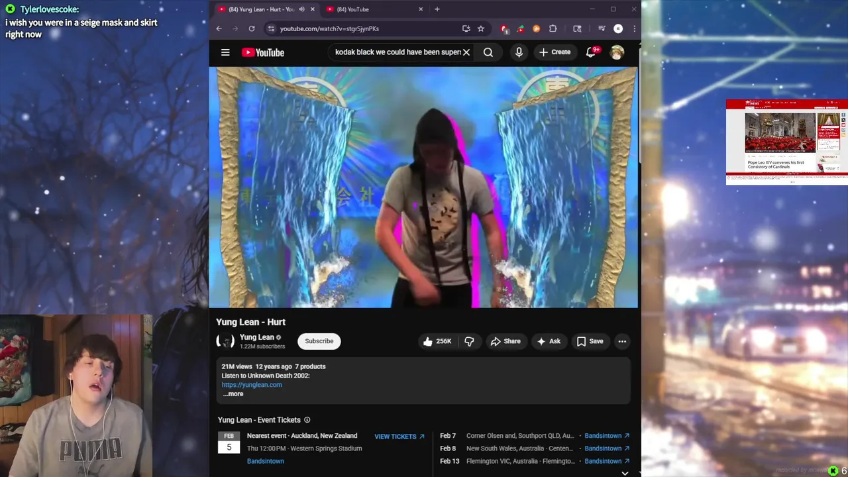Pause the Yung Lean video player
The height and width of the screenshot is (477, 848).
[x=423, y=187]
